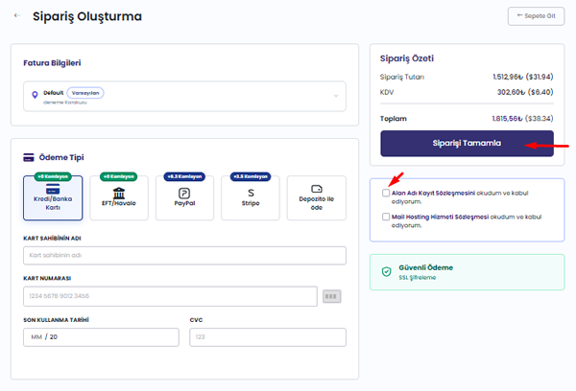Click the Toplam amount 1.815,56₺
This screenshot has height=391, width=576.
(x=507, y=119)
